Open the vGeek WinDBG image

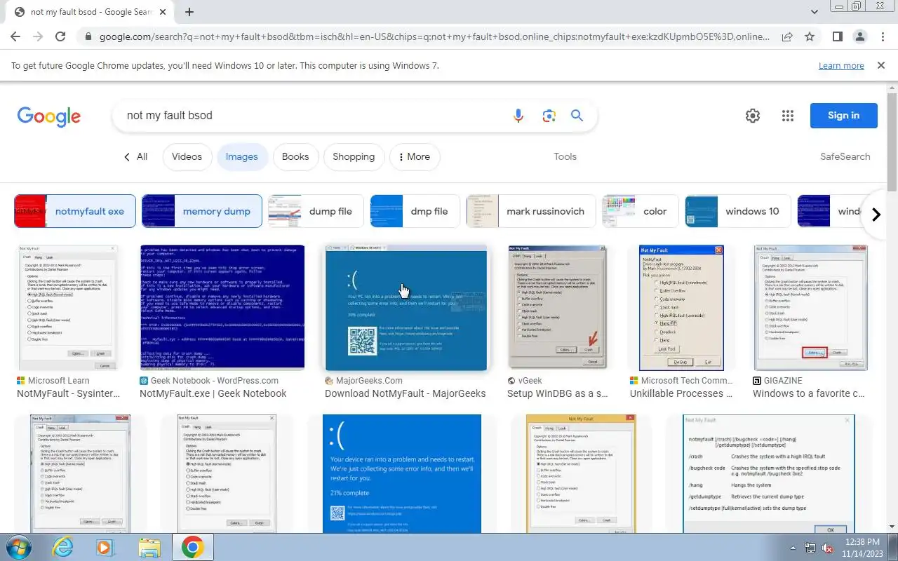(557, 307)
